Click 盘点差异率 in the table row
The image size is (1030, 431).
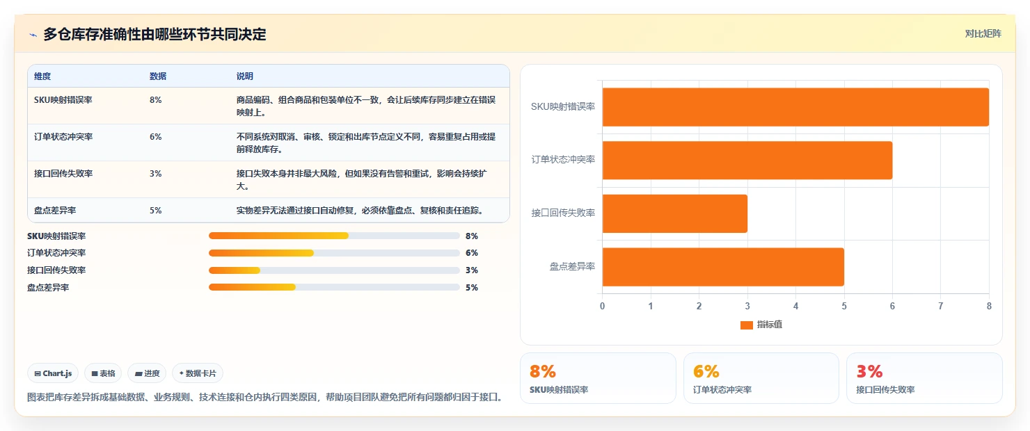[55, 211]
